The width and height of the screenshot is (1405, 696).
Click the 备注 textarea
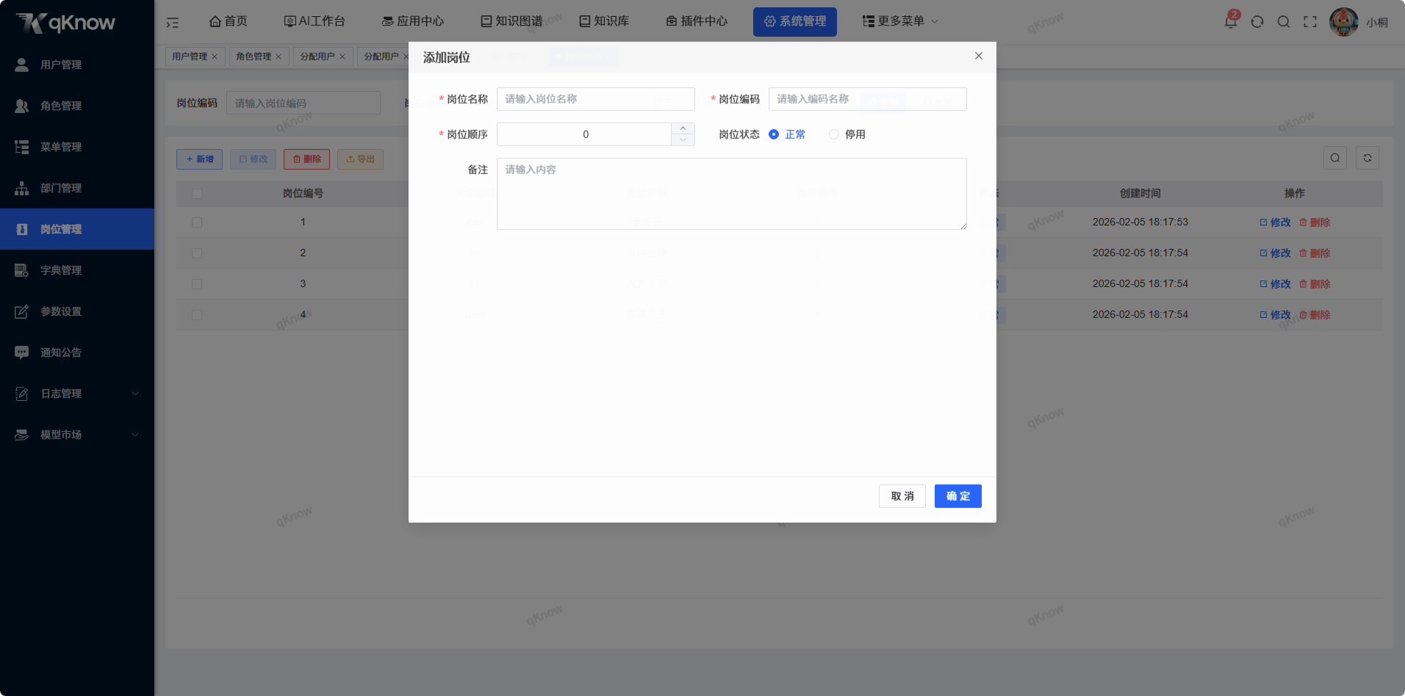[x=732, y=194]
